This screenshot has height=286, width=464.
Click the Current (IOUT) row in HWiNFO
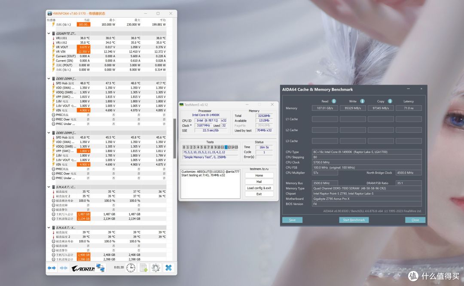click(x=109, y=56)
